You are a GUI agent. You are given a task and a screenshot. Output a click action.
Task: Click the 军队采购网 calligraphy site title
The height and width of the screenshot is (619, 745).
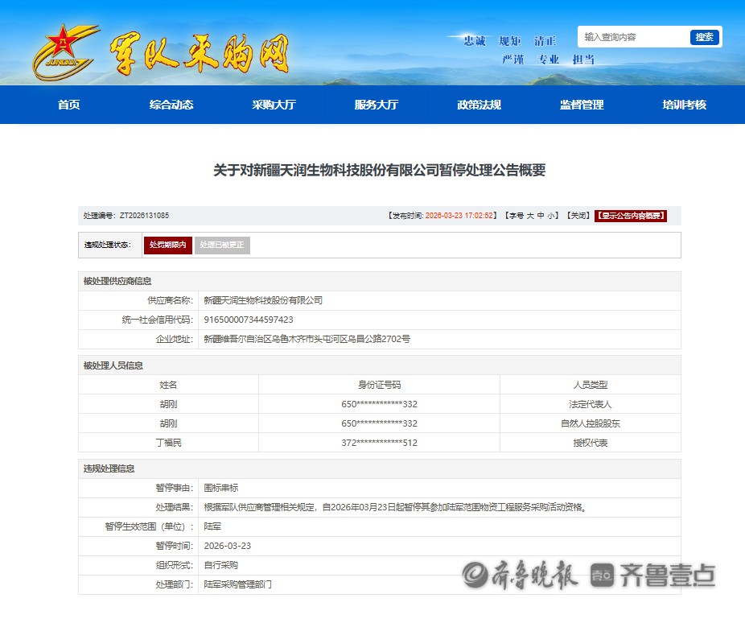tap(199, 55)
